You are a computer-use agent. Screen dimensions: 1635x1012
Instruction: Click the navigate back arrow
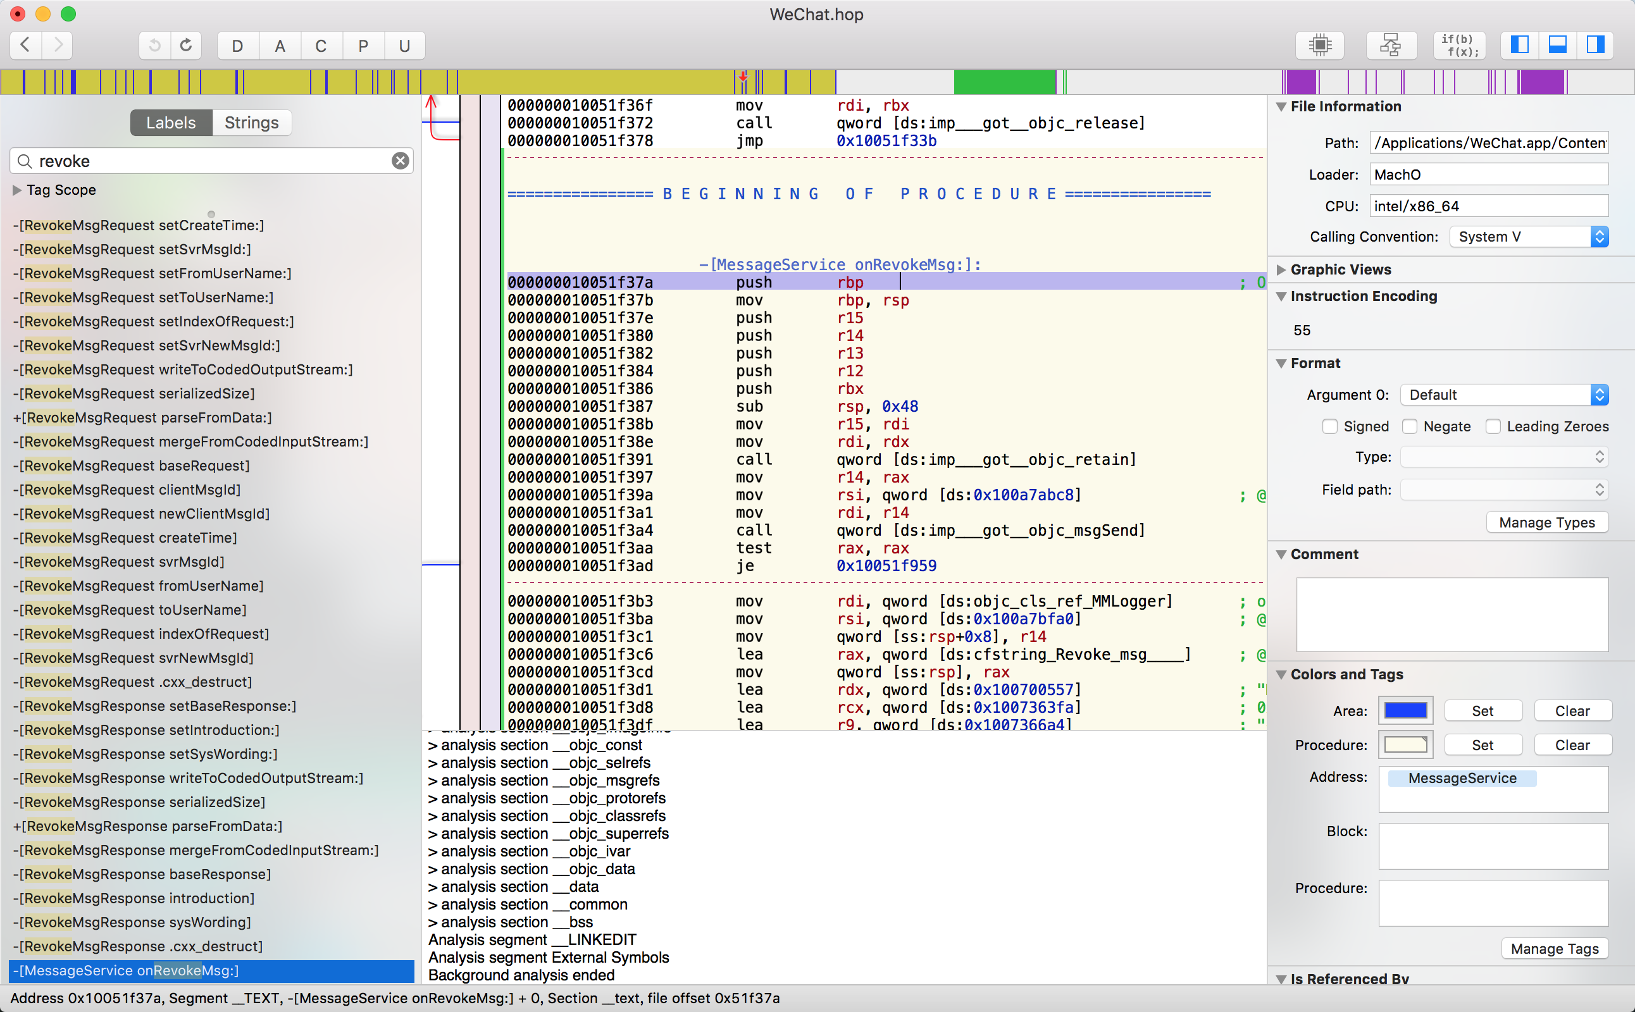pyautogui.click(x=25, y=45)
